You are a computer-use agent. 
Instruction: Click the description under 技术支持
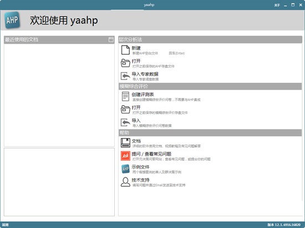159,185
